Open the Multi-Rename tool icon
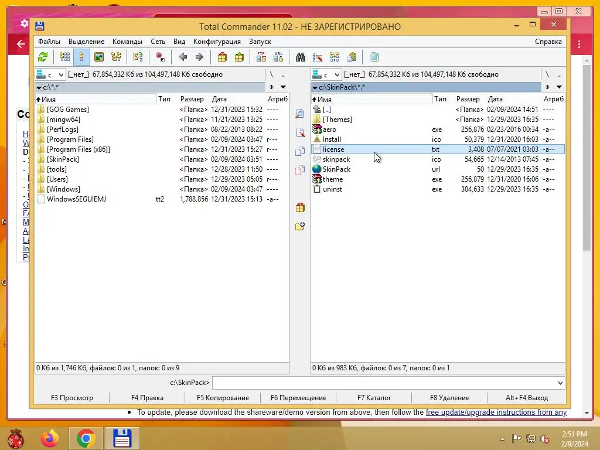600x450 pixels. [318, 57]
